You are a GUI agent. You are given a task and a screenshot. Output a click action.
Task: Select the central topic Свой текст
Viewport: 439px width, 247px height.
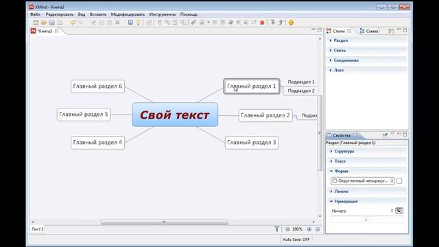coord(175,115)
